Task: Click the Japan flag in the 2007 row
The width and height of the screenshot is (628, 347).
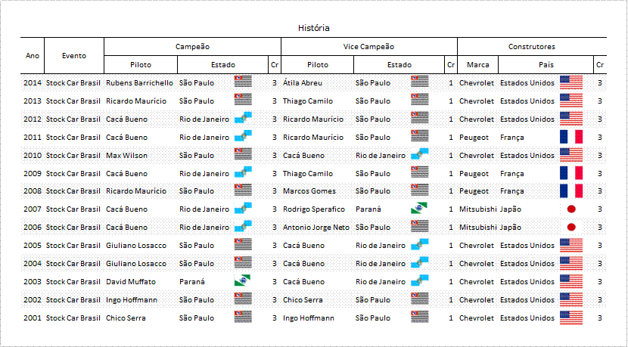Action: 571,209
